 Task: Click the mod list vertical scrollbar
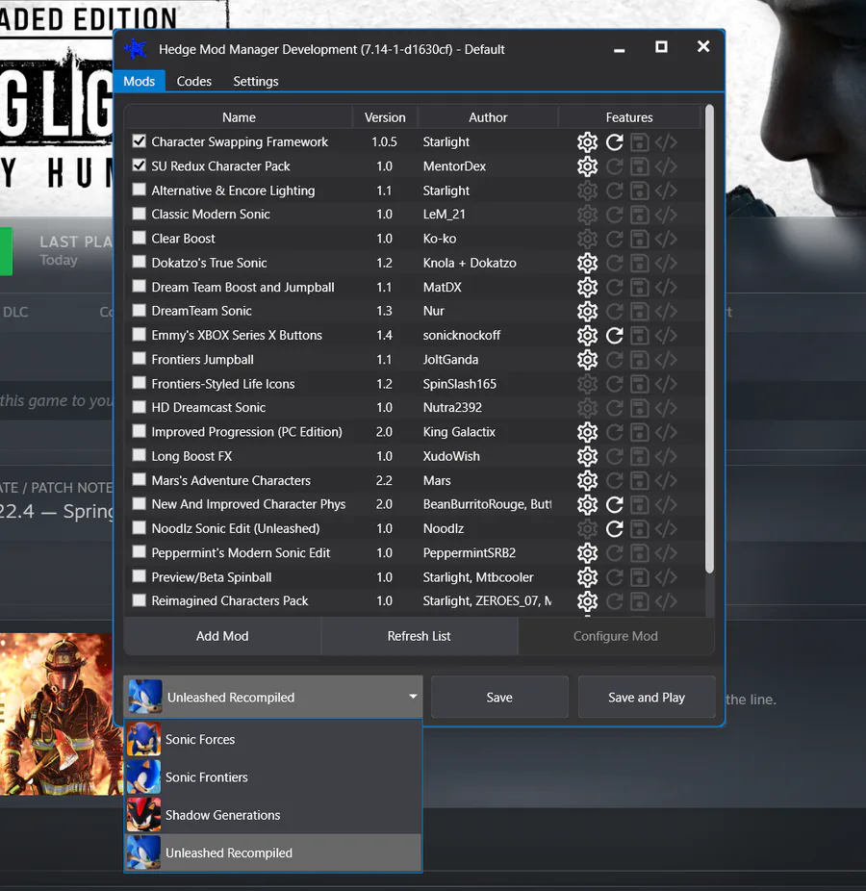(709, 339)
